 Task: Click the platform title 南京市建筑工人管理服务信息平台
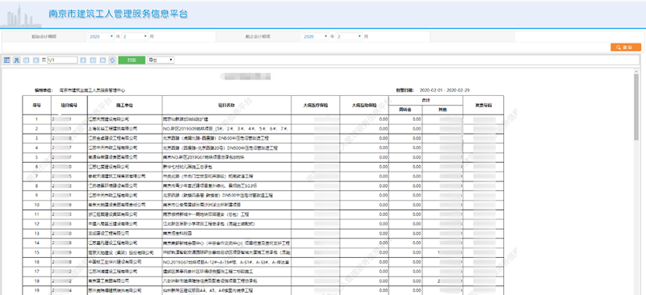119,14
